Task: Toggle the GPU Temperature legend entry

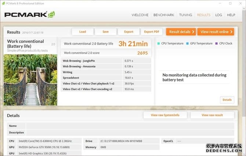Action: (199, 44)
